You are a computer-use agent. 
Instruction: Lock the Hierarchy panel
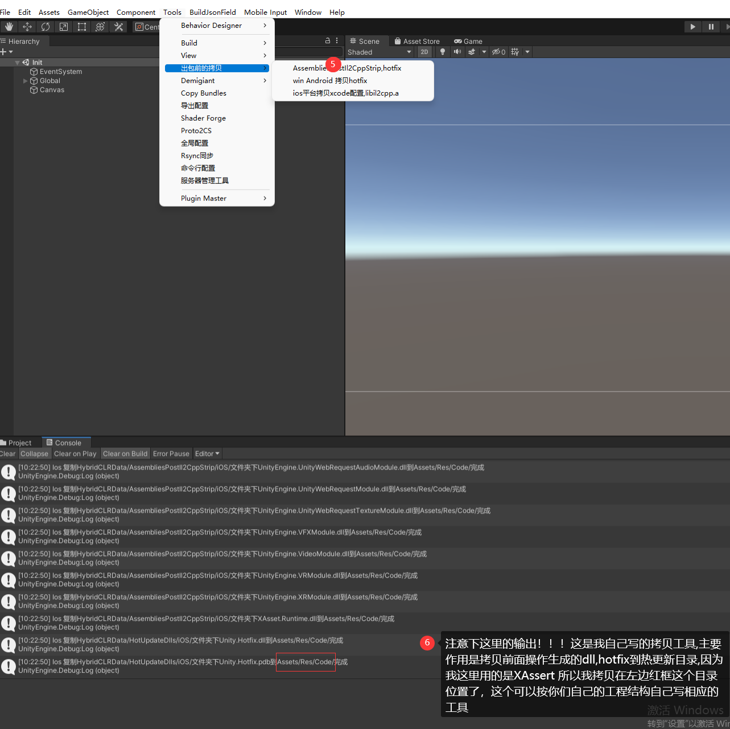pos(327,41)
